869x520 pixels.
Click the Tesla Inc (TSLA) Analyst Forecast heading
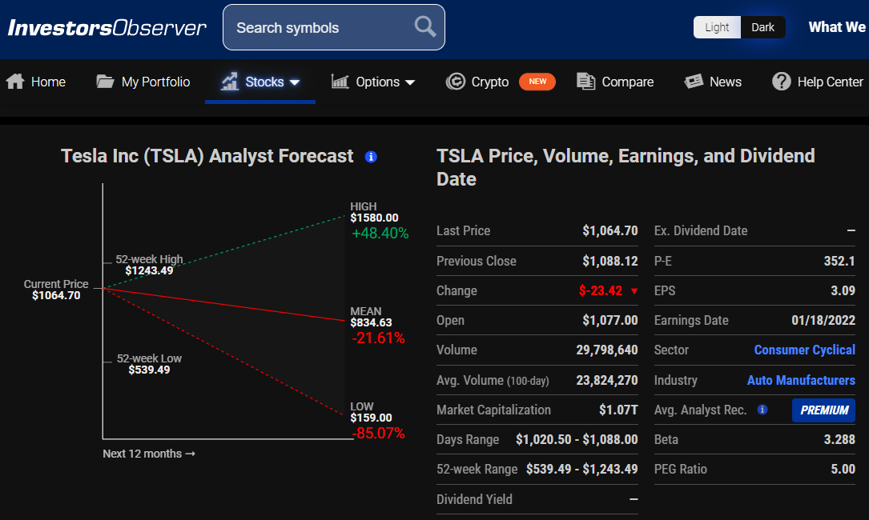click(207, 156)
